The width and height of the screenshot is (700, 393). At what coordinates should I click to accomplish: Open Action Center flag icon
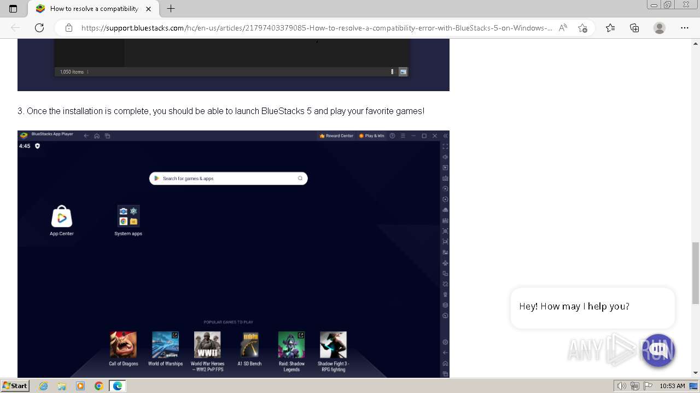647,386
